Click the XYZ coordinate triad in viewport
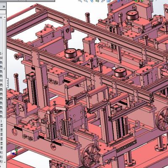This screenshot has width=168, height=168. coord(14,152)
